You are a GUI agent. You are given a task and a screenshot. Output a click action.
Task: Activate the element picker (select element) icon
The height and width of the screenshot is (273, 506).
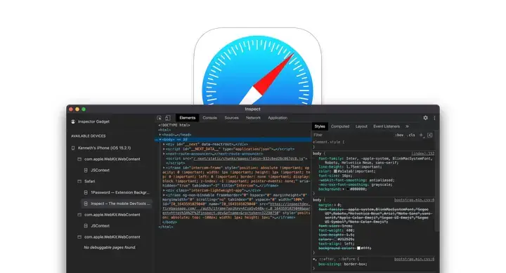tap(159, 118)
